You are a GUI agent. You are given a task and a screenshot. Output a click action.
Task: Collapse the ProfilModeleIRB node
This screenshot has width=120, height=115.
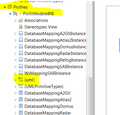pyautogui.click(x=10, y=14)
